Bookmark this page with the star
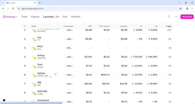This screenshot has width=195, height=104. [x=180, y=9]
